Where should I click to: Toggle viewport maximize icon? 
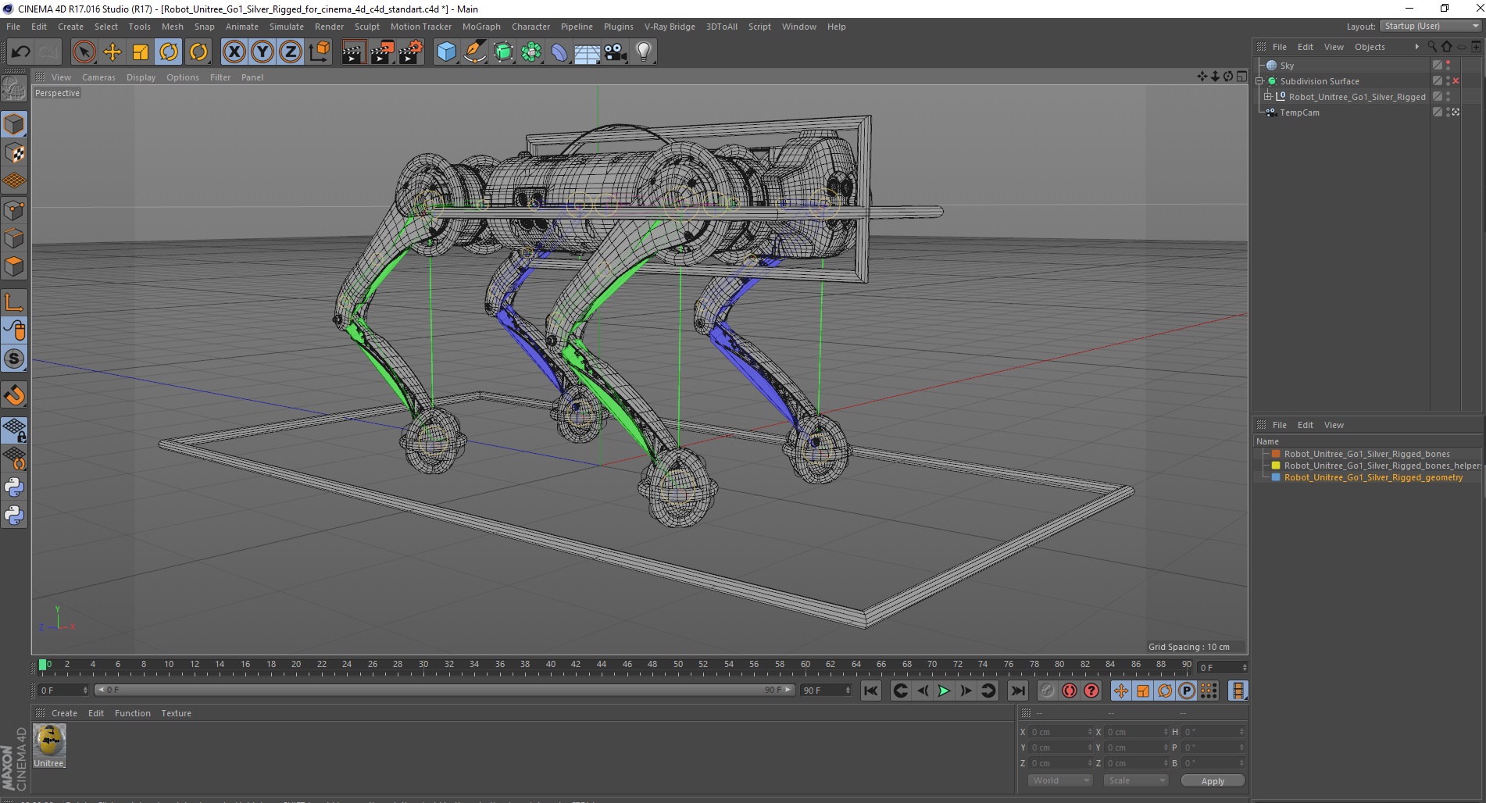coord(1241,77)
